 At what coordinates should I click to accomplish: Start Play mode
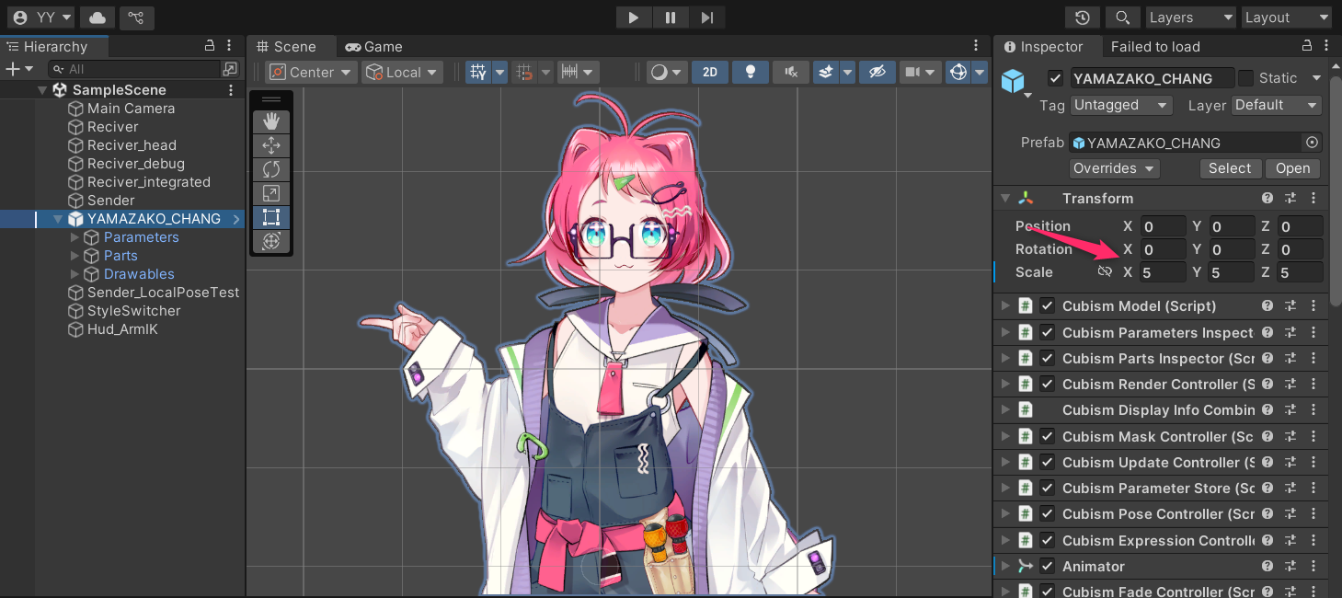pos(634,17)
